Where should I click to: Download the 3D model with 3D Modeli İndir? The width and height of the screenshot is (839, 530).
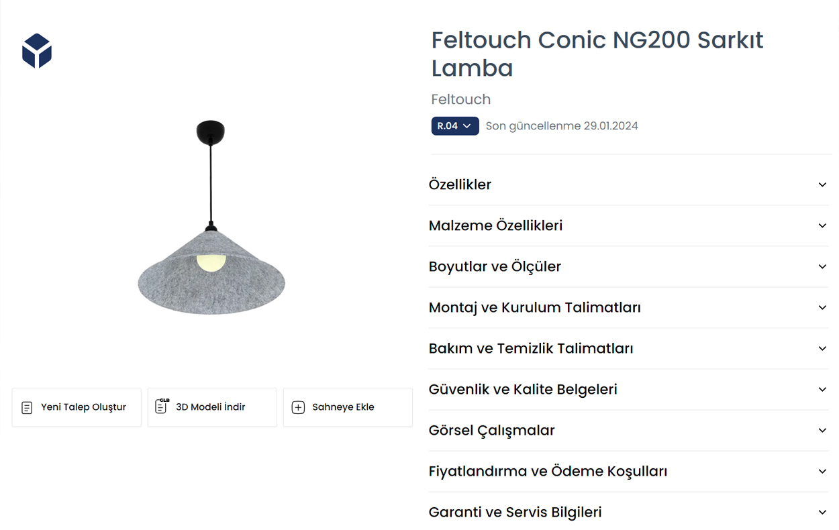pyautogui.click(x=211, y=407)
